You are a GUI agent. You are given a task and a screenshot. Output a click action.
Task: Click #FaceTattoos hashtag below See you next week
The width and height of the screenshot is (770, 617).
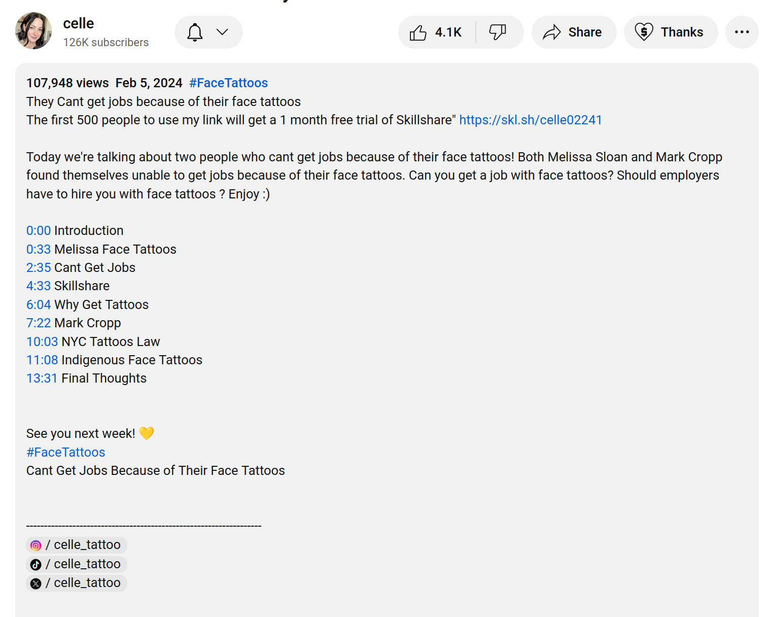(66, 453)
